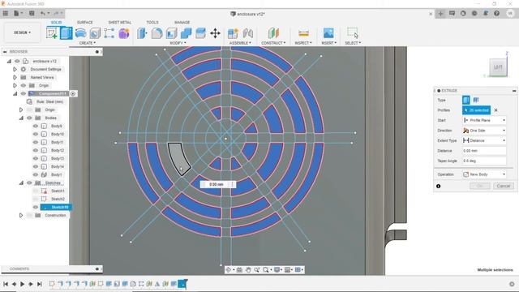Activate the Move/Copy arrows tool
The image size is (519, 292).
pos(215,33)
